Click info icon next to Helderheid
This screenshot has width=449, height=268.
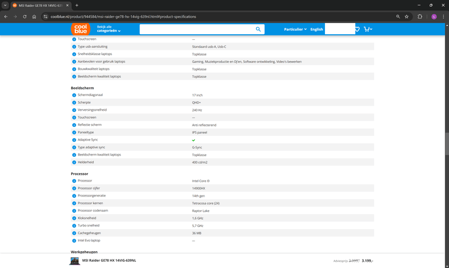(74, 162)
